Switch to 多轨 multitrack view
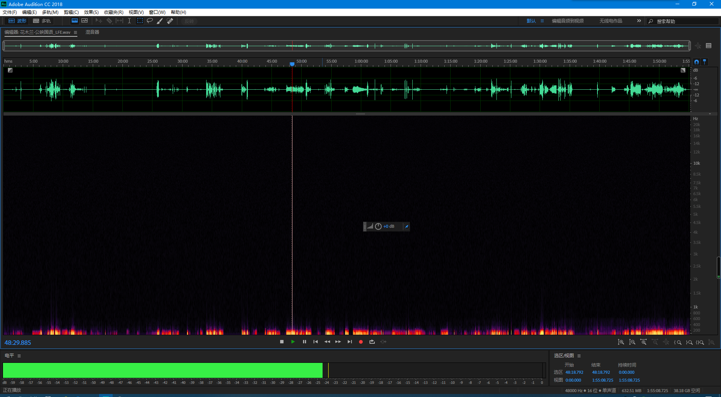 [42, 21]
